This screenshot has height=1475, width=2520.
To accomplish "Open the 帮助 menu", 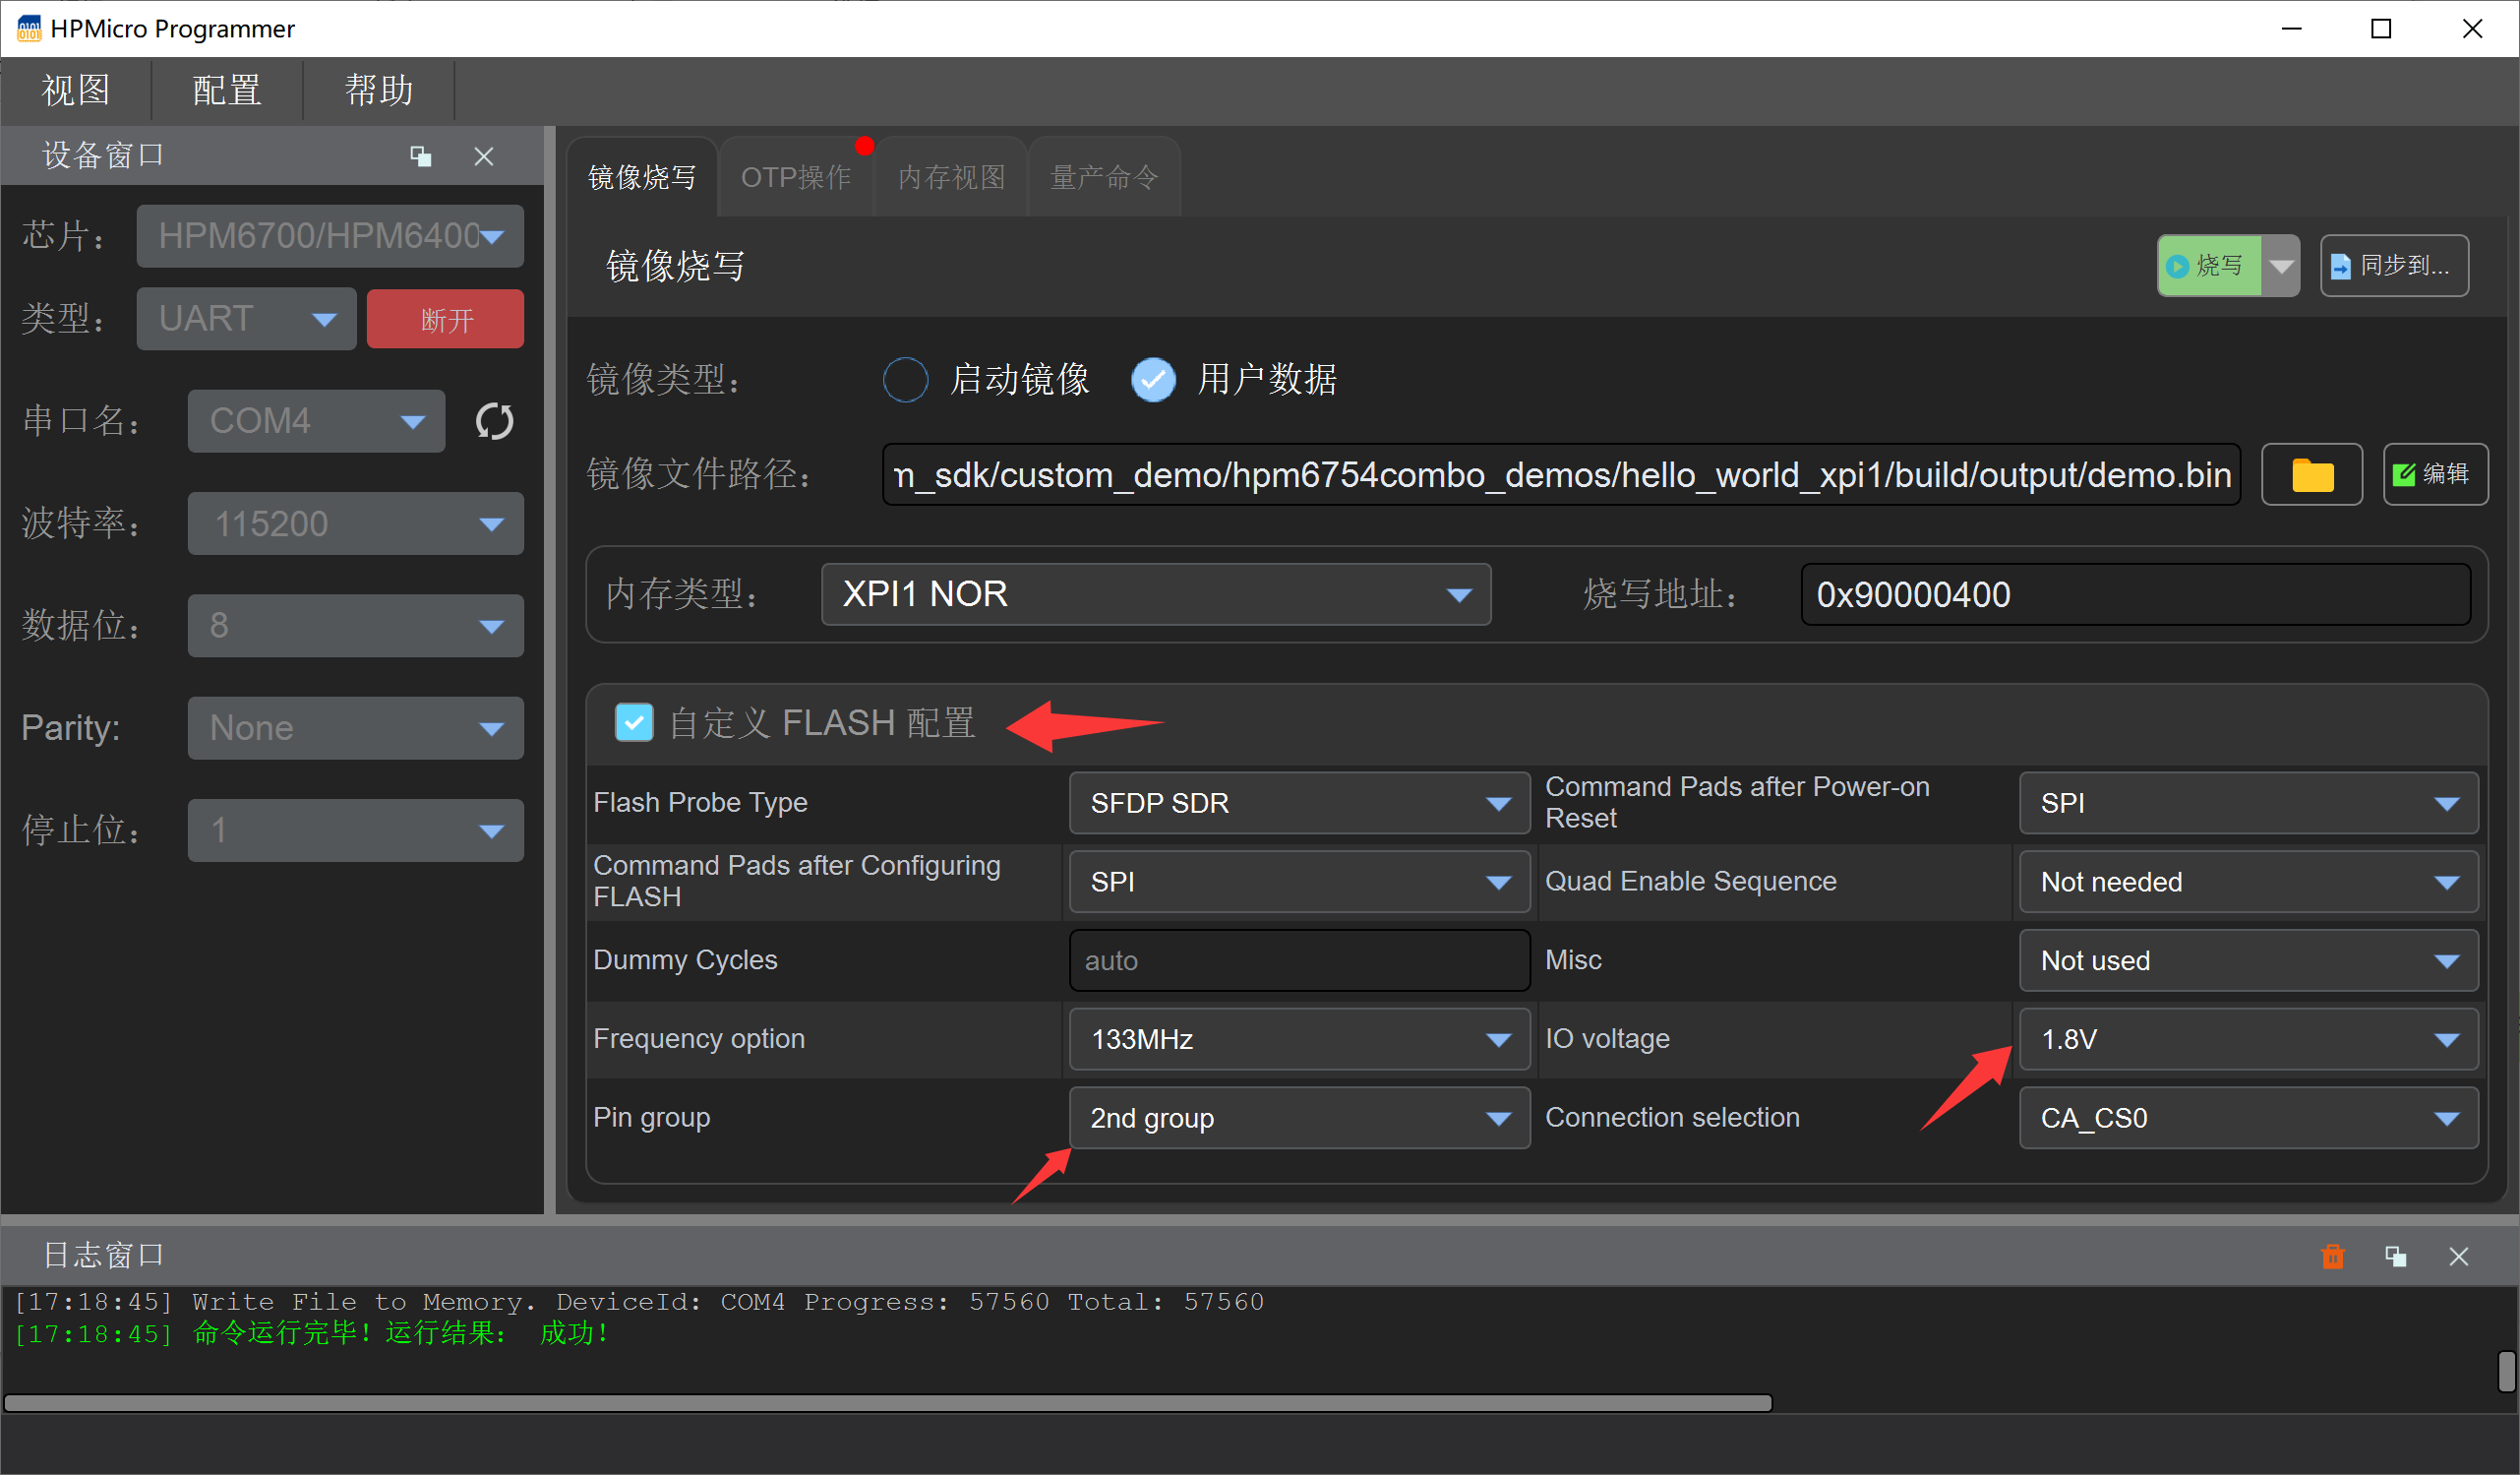I will pyautogui.click(x=379, y=91).
